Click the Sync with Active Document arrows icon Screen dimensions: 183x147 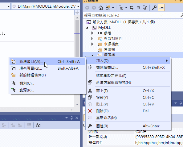(x=132, y=8)
